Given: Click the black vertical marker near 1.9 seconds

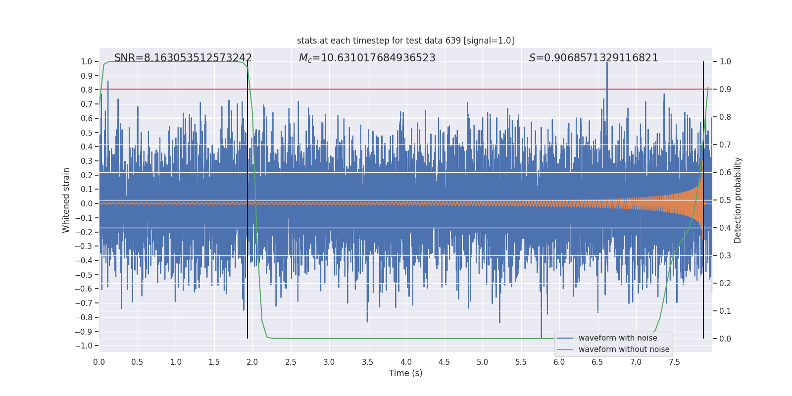Looking at the screenshot, I should pyautogui.click(x=247, y=200).
